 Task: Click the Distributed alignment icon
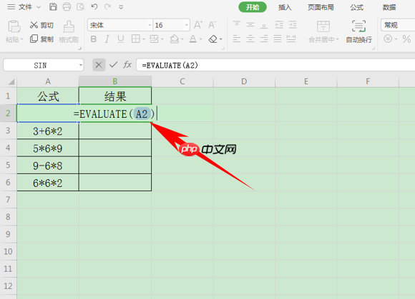pyautogui.click(x=291, y=39)
